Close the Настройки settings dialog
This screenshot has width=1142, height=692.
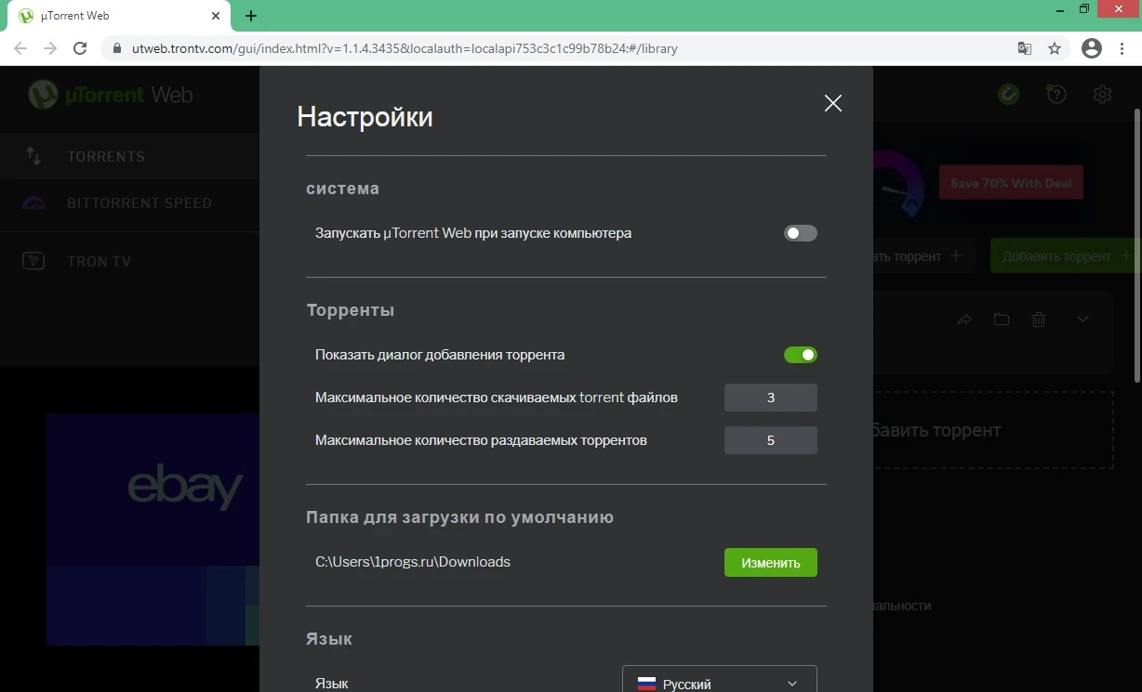[x=833, y=103]
